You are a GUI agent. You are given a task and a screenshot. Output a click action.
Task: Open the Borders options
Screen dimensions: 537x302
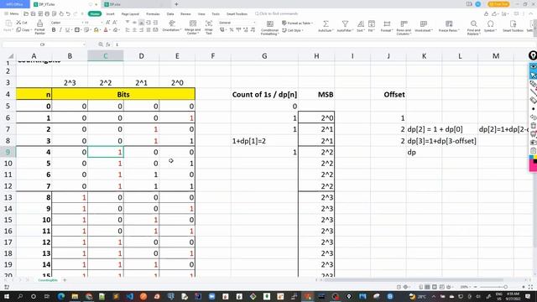(77, 30)
